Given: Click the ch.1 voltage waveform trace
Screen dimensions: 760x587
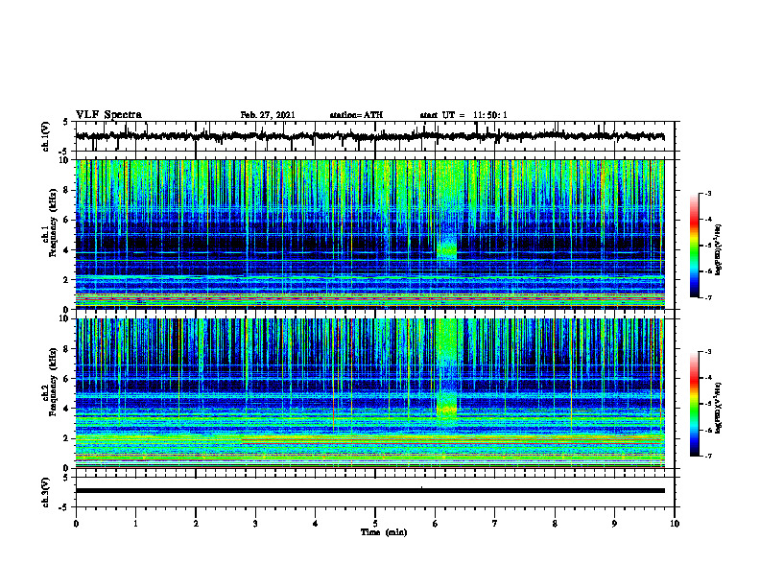Looking at the screenshot, I should [369, 136].
